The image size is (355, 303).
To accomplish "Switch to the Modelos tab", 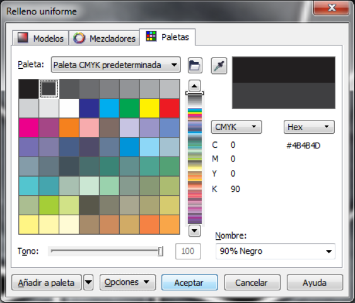I will [x=40, y=38].
